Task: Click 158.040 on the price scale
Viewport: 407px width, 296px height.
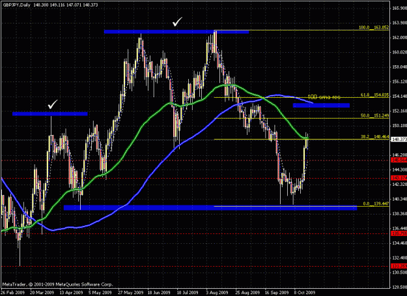Action: [x=399, y=67]
